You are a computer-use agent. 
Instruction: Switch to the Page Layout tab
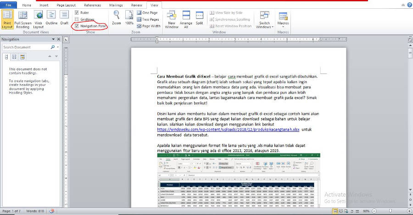tap(66, 5)
